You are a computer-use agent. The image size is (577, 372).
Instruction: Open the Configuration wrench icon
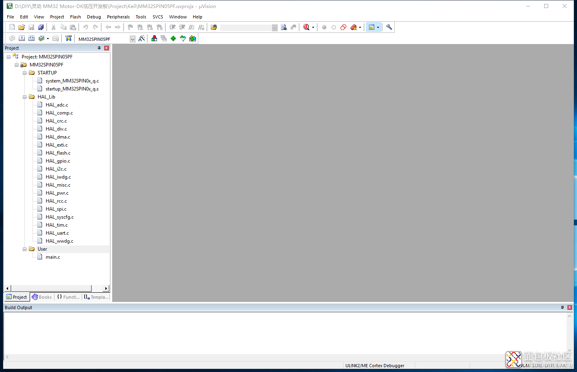pyautogui.click(x=389, y=27)
